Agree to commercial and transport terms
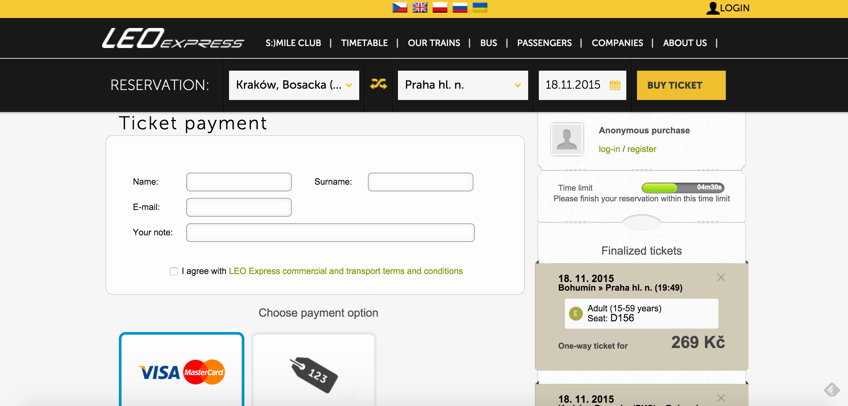Viewport: 848px width, 406px height. (x=174, y=271)
